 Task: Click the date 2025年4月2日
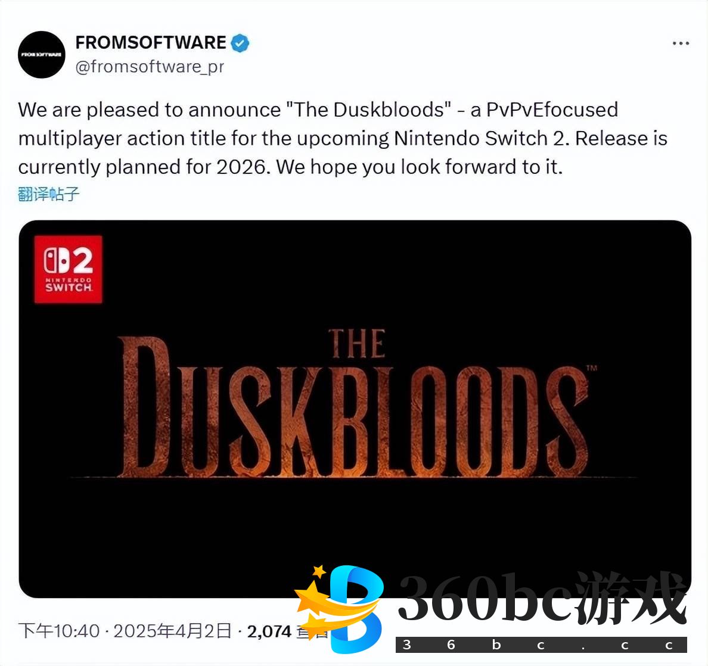pyautogui.click(x=172, y=631)
